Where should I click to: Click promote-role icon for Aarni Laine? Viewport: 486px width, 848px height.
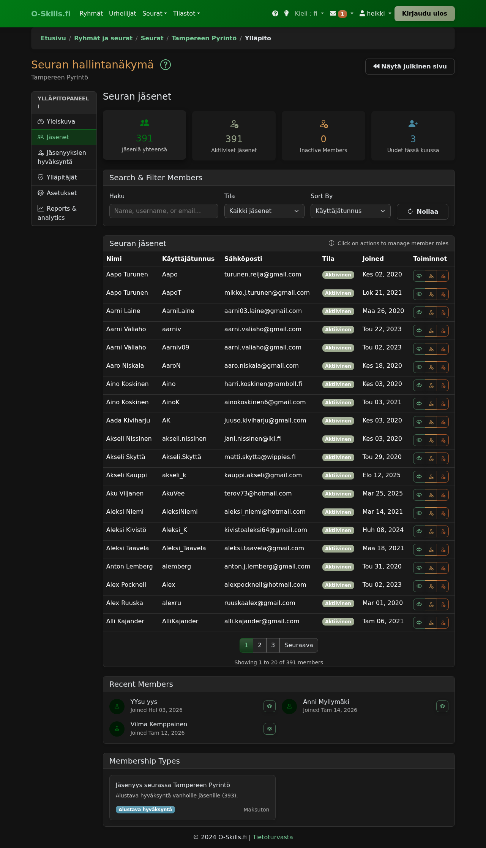click(x=431, y=313)
